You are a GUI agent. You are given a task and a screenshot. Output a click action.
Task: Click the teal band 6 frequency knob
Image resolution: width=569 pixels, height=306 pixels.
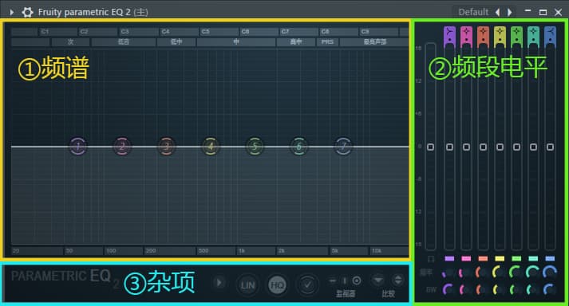(532, 273)
